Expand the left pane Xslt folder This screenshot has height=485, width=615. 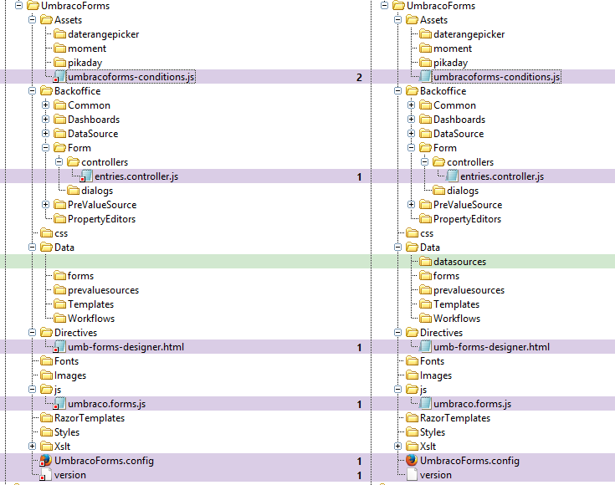[32, 447]
